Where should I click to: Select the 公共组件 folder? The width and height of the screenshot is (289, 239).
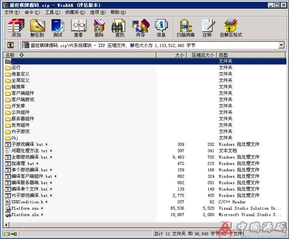pos(17,112)
